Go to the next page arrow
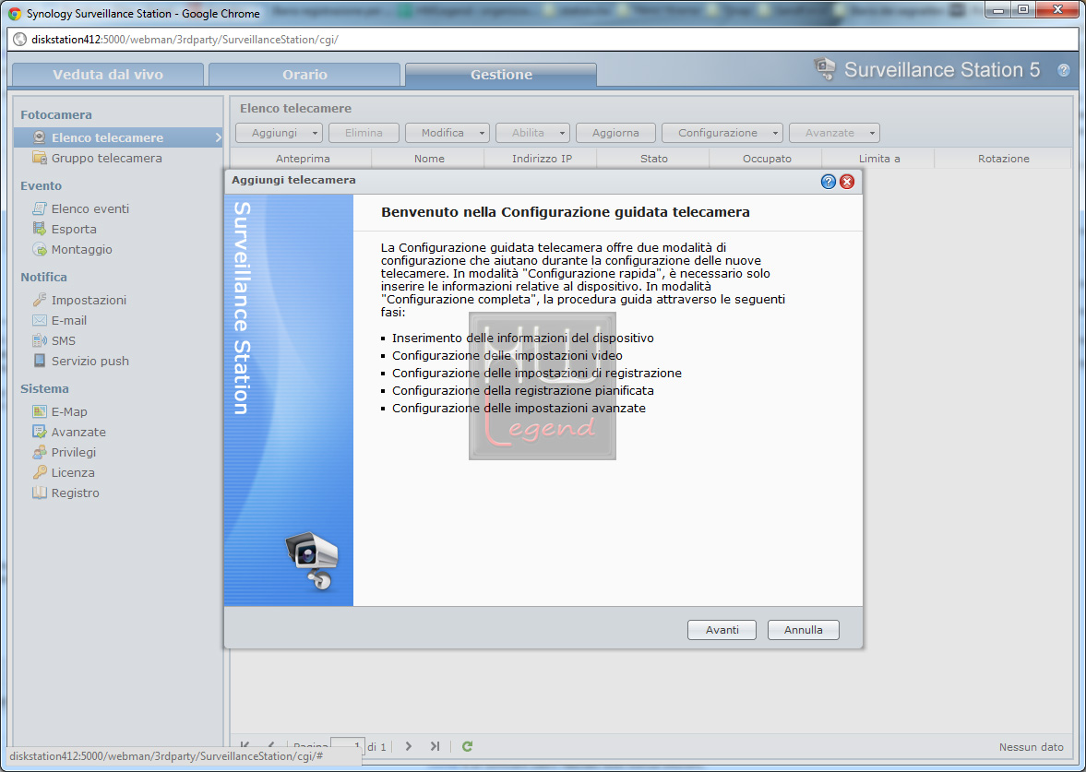 [x=409, y=745]
